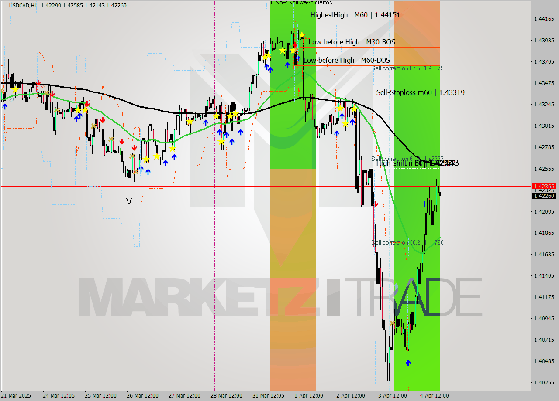Screen dimensions: 559x401
Task: Expand the HighestHigh M60 level details
Action: point(356,14)
